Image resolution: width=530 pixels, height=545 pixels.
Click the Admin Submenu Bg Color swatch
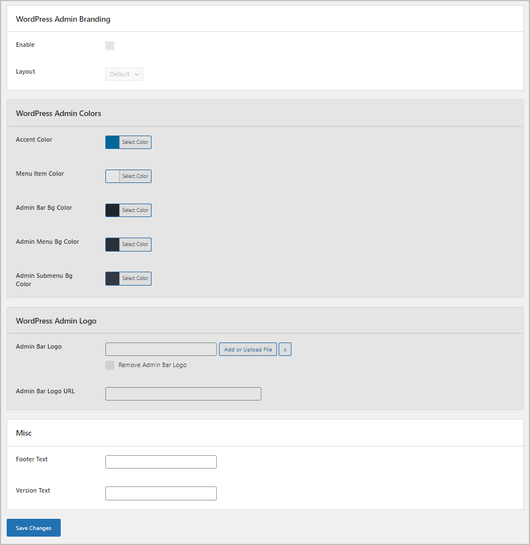click(x=112, y=278)
